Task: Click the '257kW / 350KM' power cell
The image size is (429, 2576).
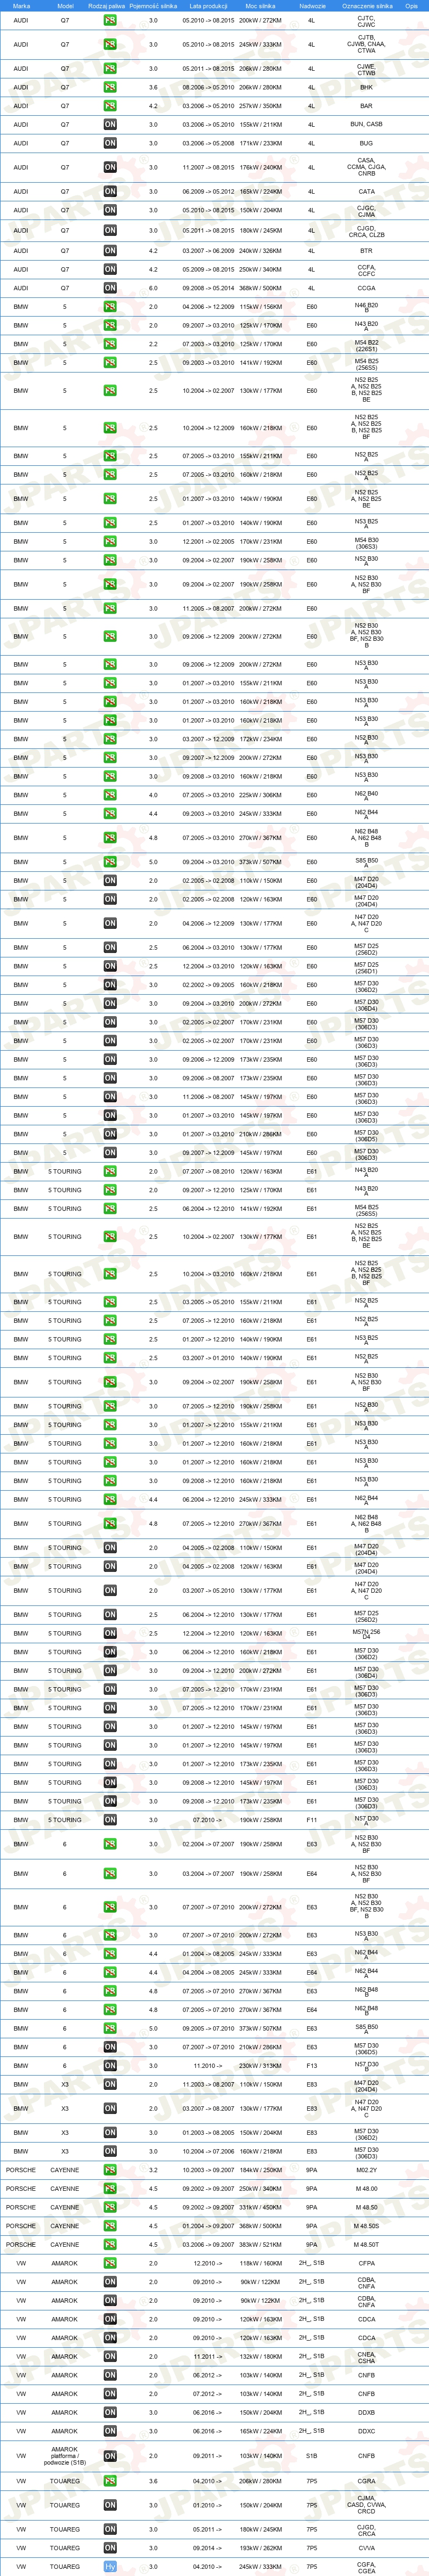Action: (x=260, y=106)
